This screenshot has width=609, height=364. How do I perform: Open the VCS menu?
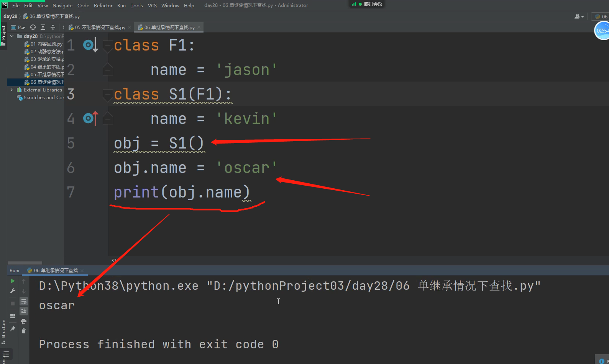pyautogui.click(x=152, y=5)
